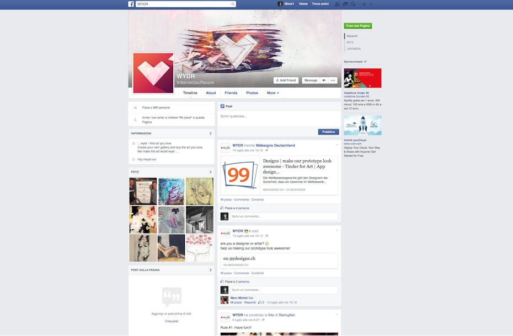Open post options arrow on 99designs Deutschland post
The image size is (513, 336).
(x=336, y=144)
